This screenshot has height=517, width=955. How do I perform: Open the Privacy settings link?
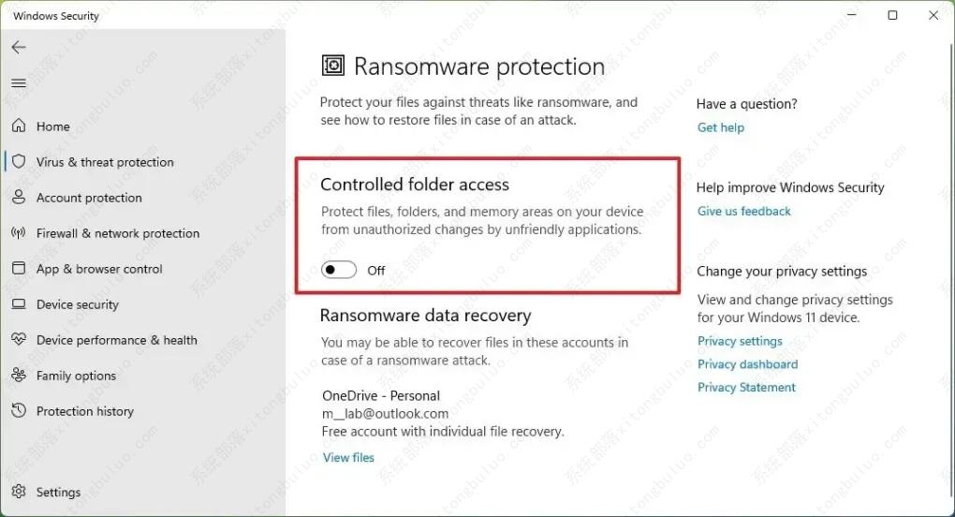click(x=740, y=342)
